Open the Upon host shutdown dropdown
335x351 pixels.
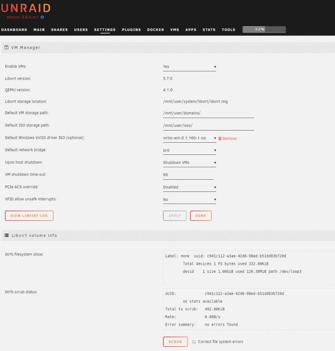pyautogui.click(x=189, y=163)
